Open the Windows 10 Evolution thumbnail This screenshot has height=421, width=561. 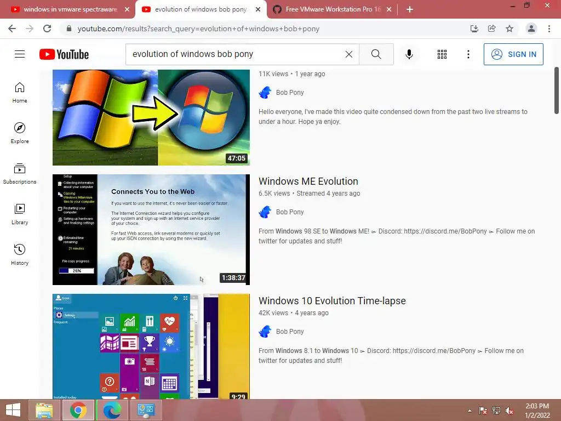[151, 346]
